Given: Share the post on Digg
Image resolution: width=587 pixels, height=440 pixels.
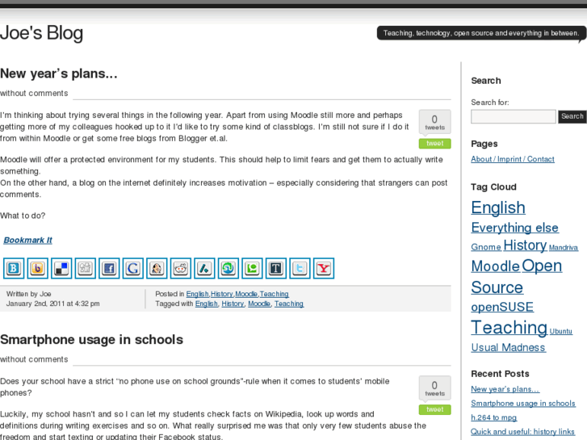Looking at the screenshot, I should pyautogui.click(x=86, y=268).
